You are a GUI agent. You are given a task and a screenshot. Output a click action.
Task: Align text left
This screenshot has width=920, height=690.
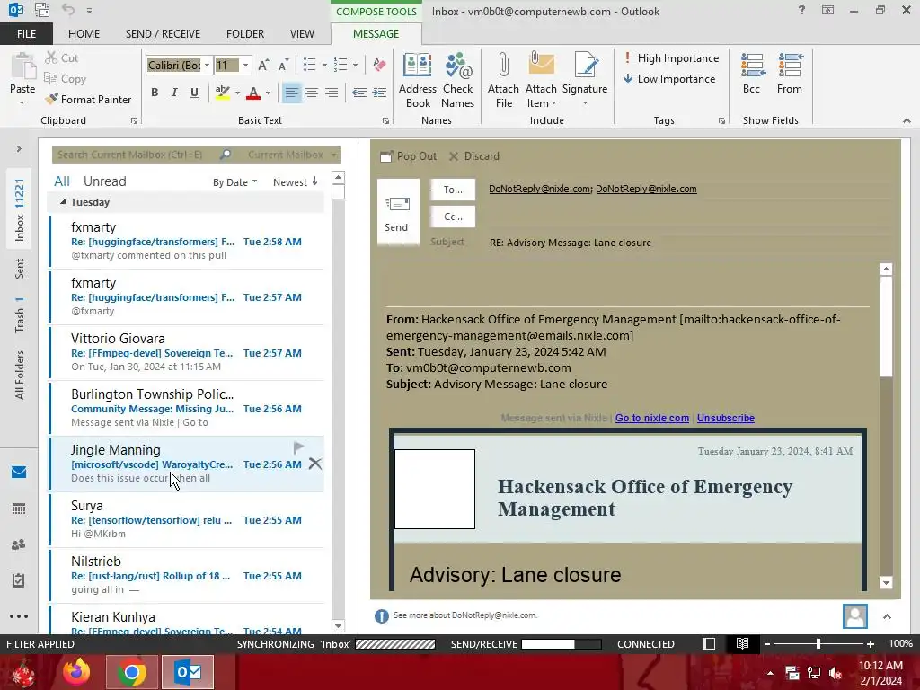click(x=292, y=93)
